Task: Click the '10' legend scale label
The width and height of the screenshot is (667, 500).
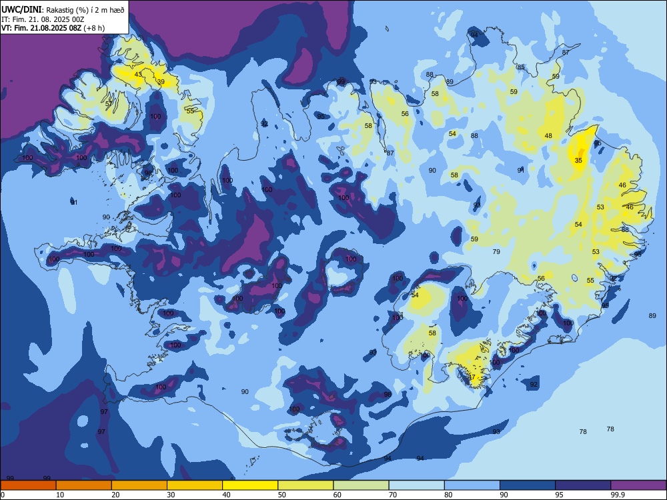Action: [60, 495]
